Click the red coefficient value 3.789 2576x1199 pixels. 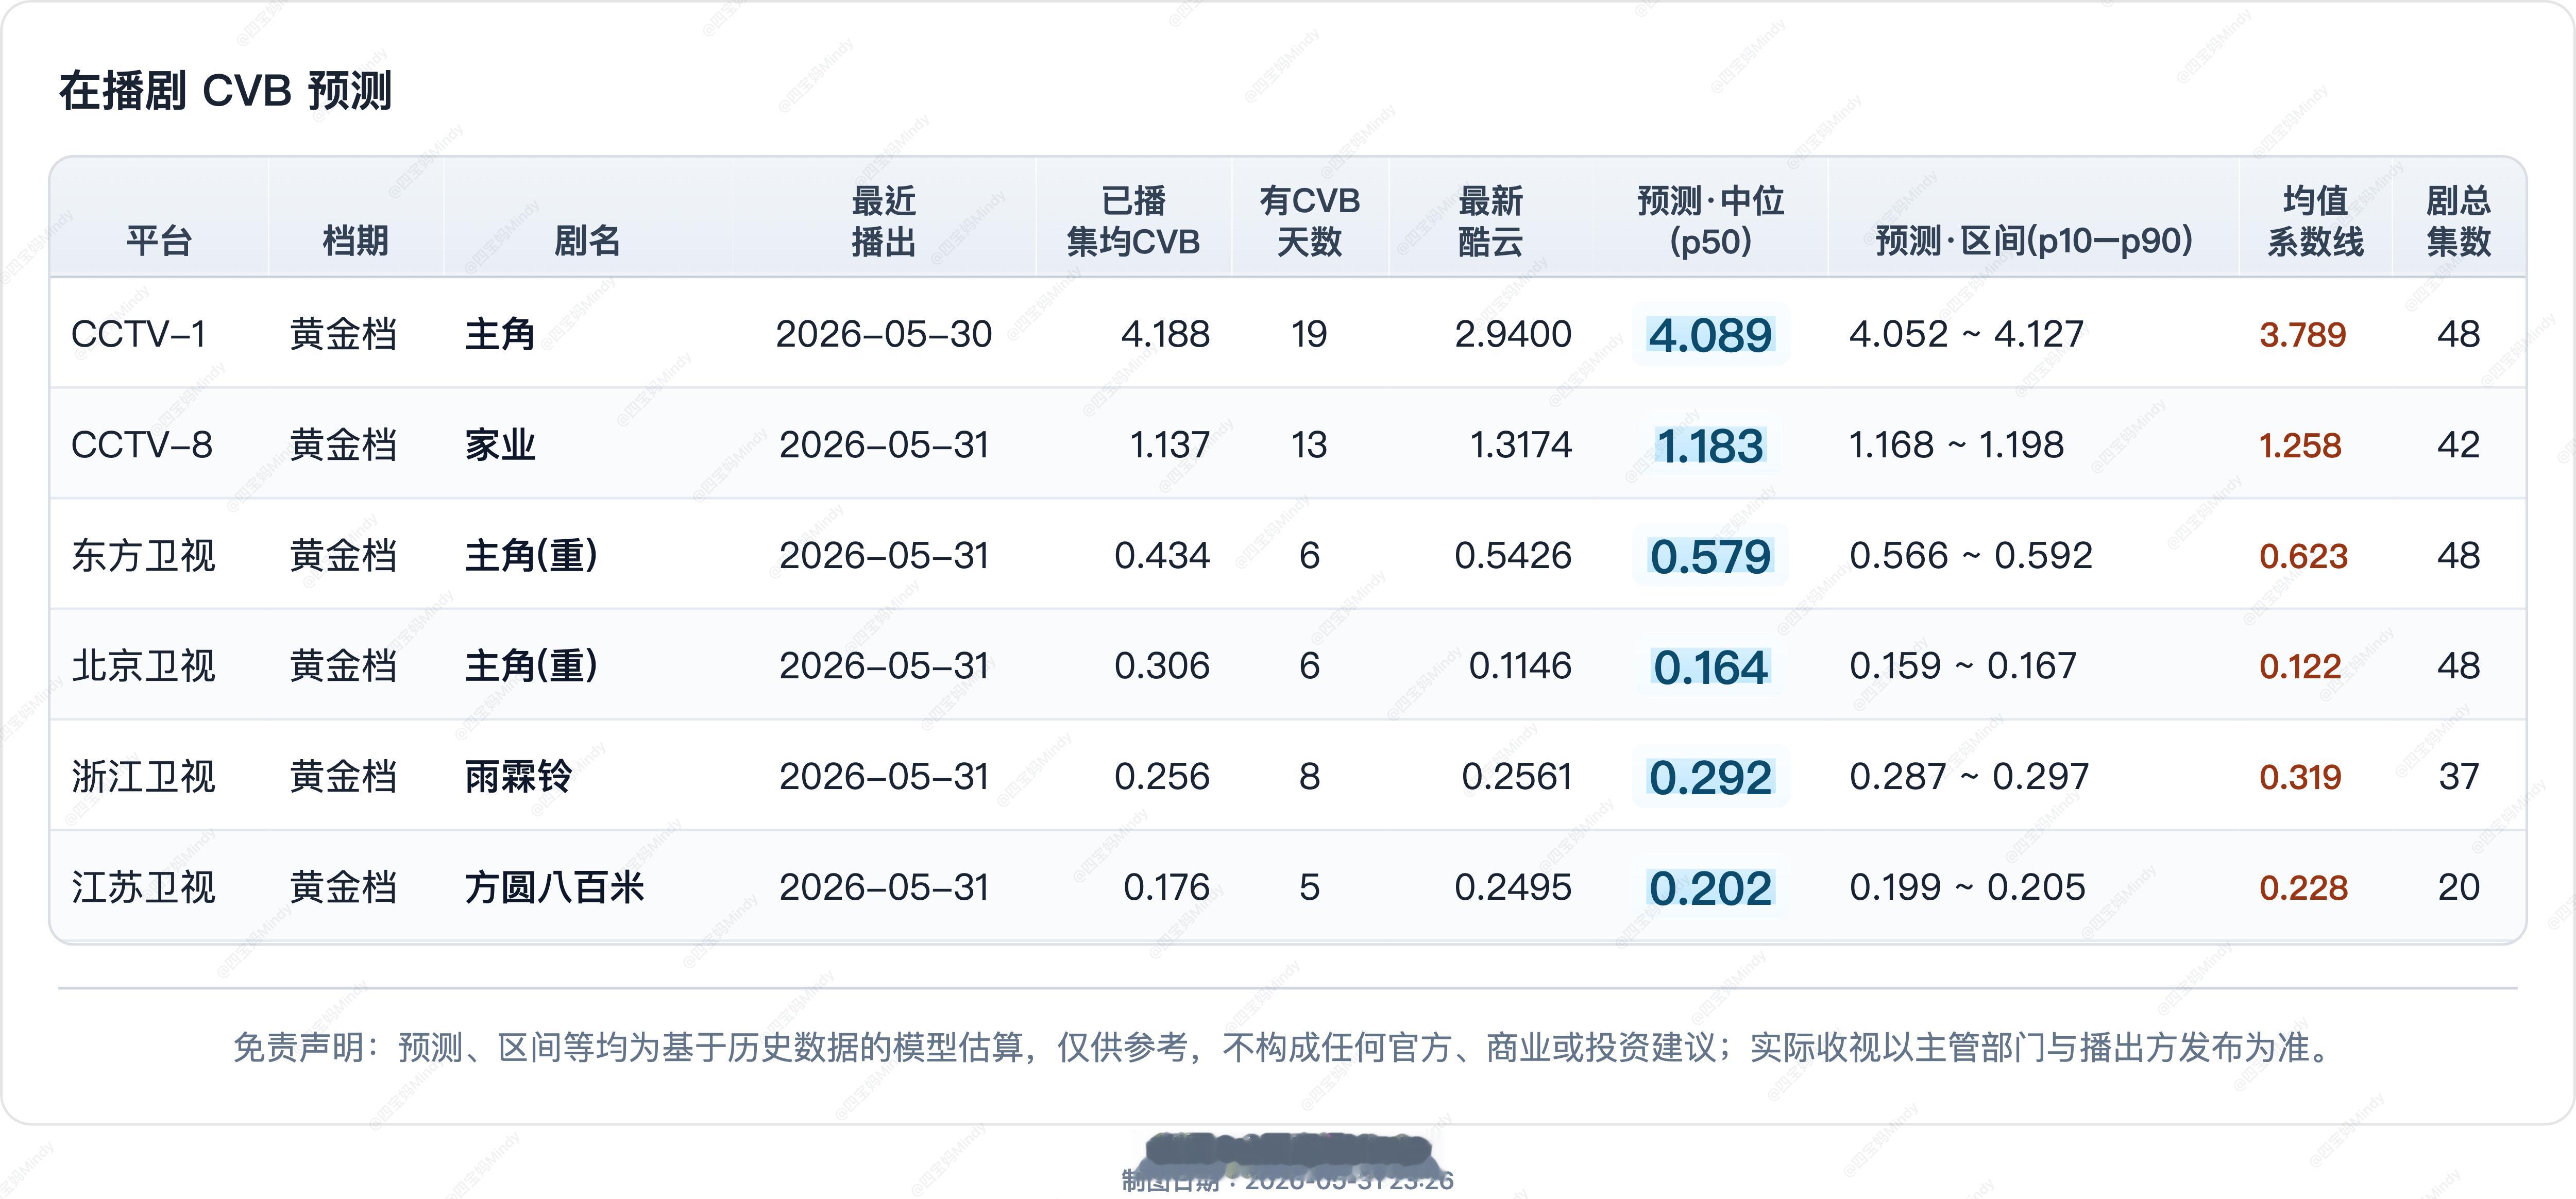coord(2302,335)
